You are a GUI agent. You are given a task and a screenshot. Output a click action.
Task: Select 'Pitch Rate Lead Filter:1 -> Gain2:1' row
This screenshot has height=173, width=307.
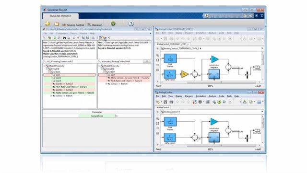(70, 87)
